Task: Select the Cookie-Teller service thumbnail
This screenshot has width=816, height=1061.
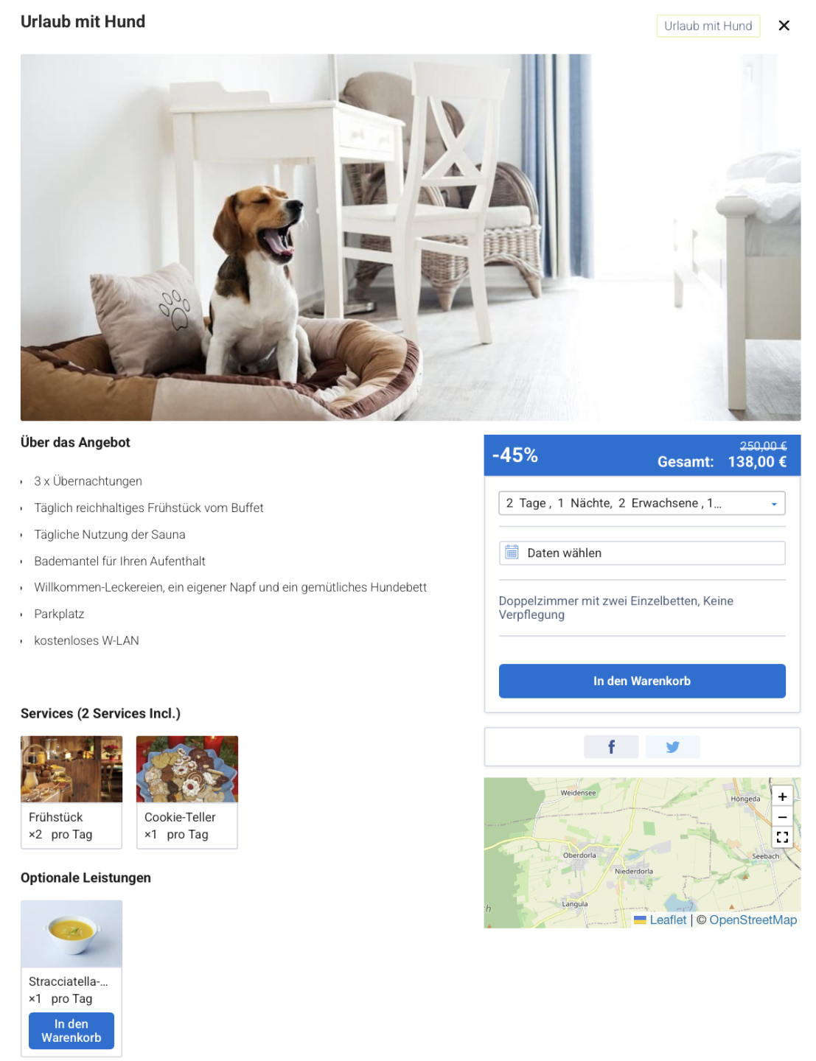Action: (x=187, y=768)
